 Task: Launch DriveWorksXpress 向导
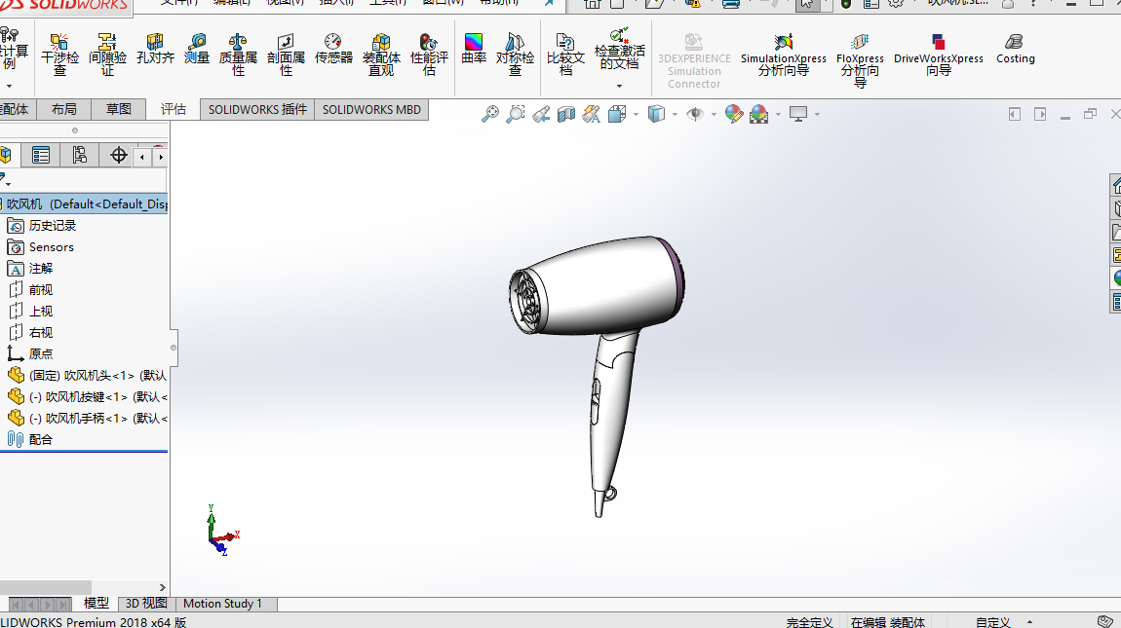[939, 55]
